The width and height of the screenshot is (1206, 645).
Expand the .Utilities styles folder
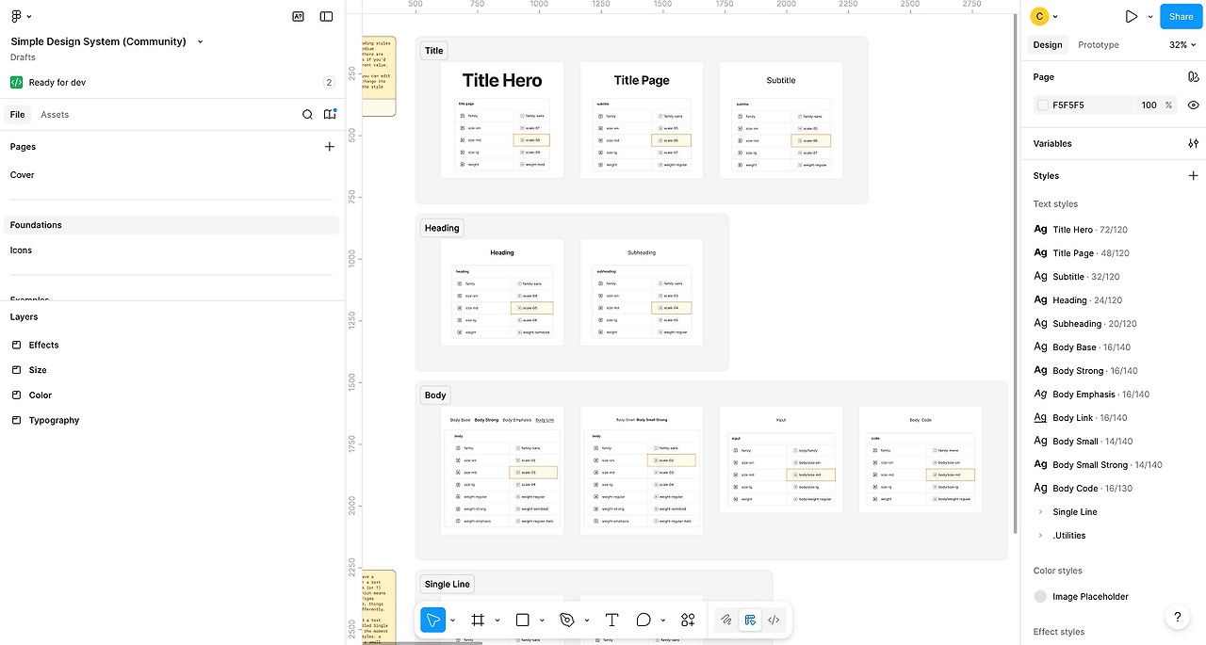[x=1040, y=535]
